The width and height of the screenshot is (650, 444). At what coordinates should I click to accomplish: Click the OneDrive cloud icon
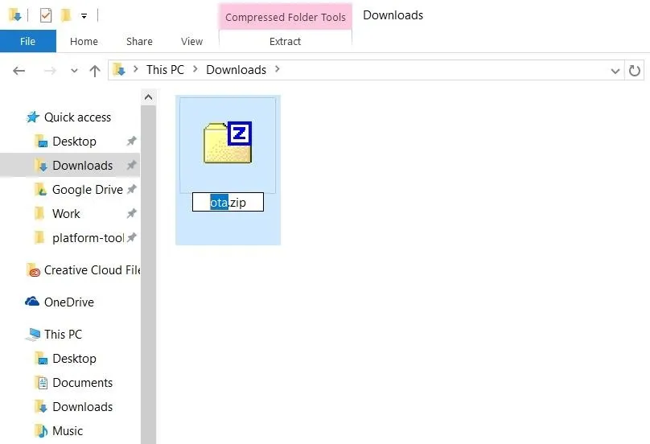32,302
